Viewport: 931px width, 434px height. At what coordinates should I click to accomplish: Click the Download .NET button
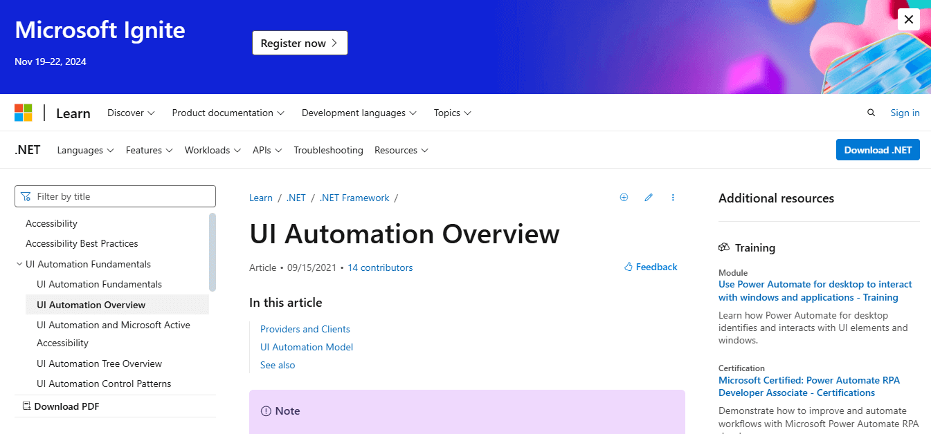coord(877,149)
